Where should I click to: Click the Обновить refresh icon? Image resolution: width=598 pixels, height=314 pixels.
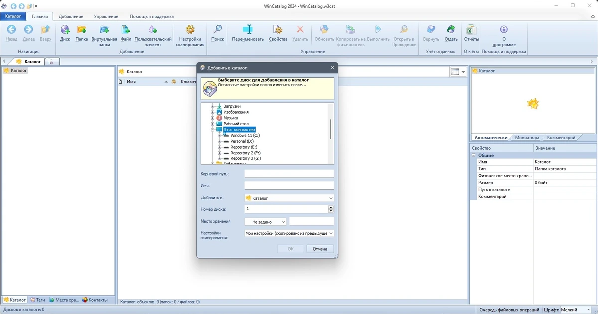pyautogui.click(x=324, y=33)
